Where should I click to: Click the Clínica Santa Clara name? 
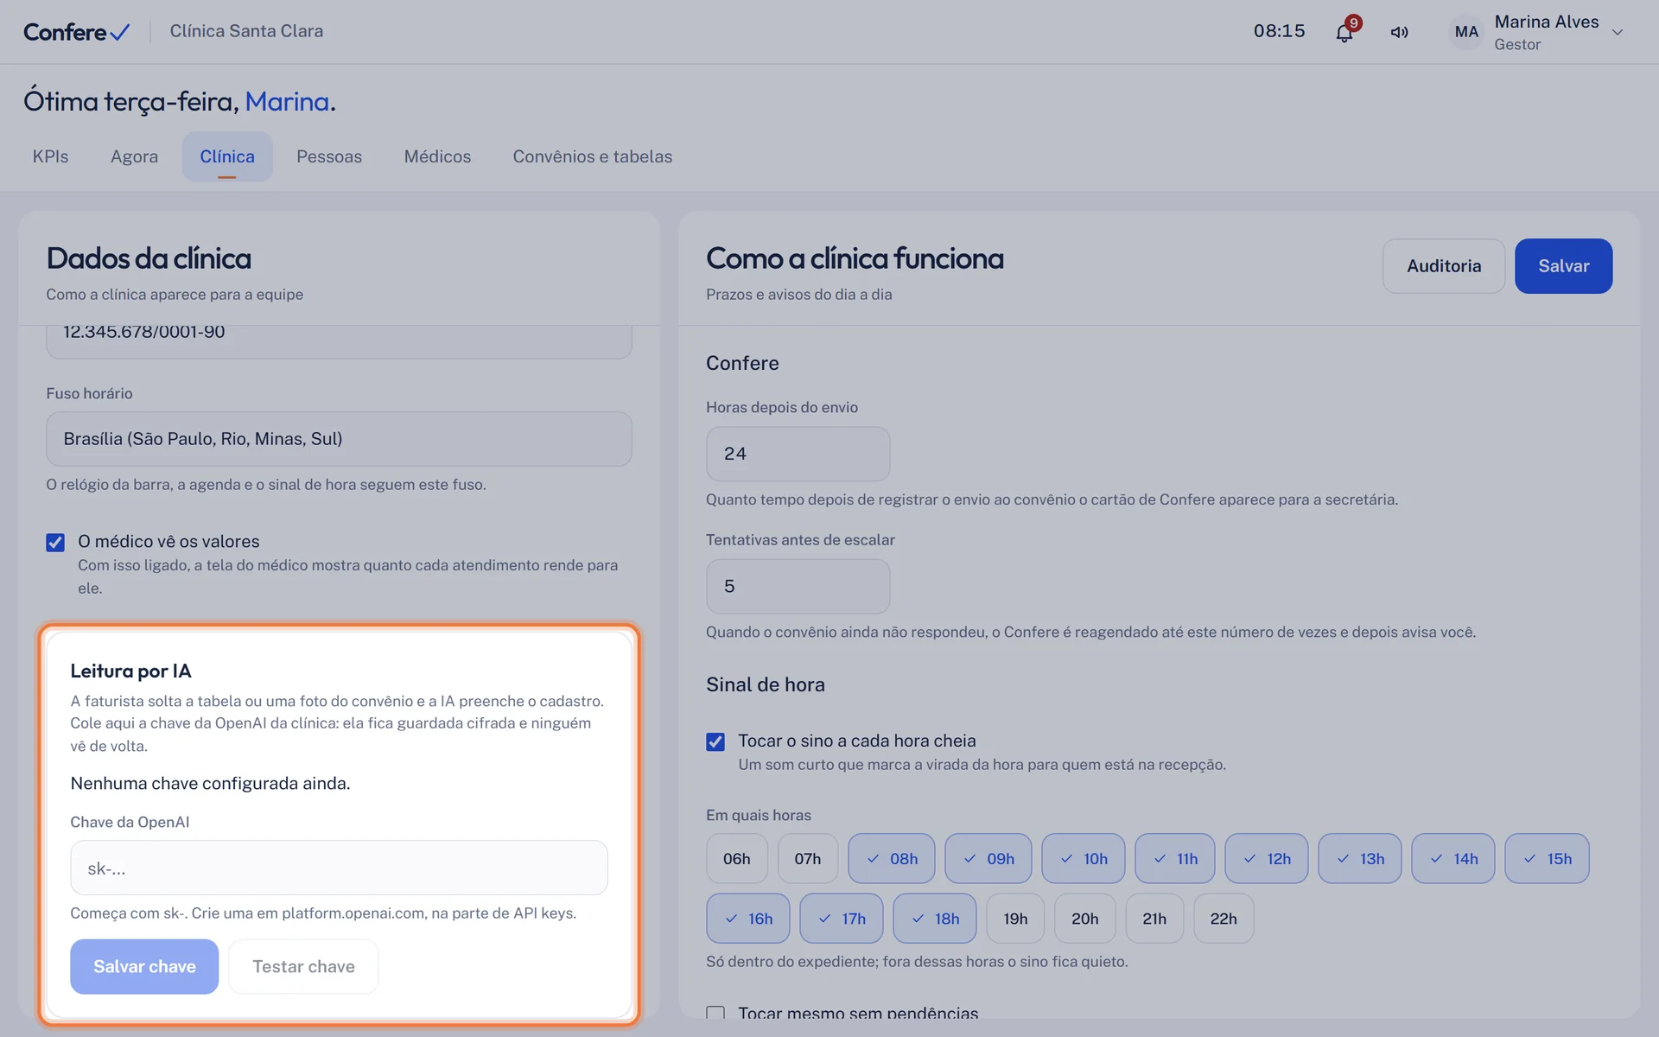246,31
